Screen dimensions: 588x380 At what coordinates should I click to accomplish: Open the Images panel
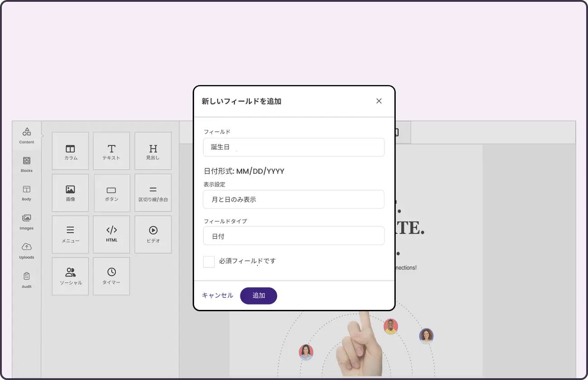(x=26, y=222)
